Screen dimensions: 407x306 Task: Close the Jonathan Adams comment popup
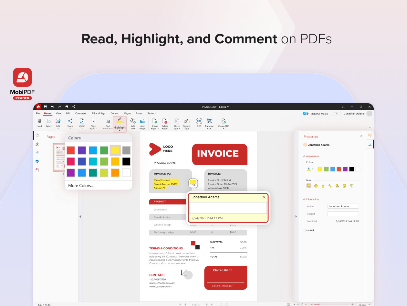pos(264,197)
